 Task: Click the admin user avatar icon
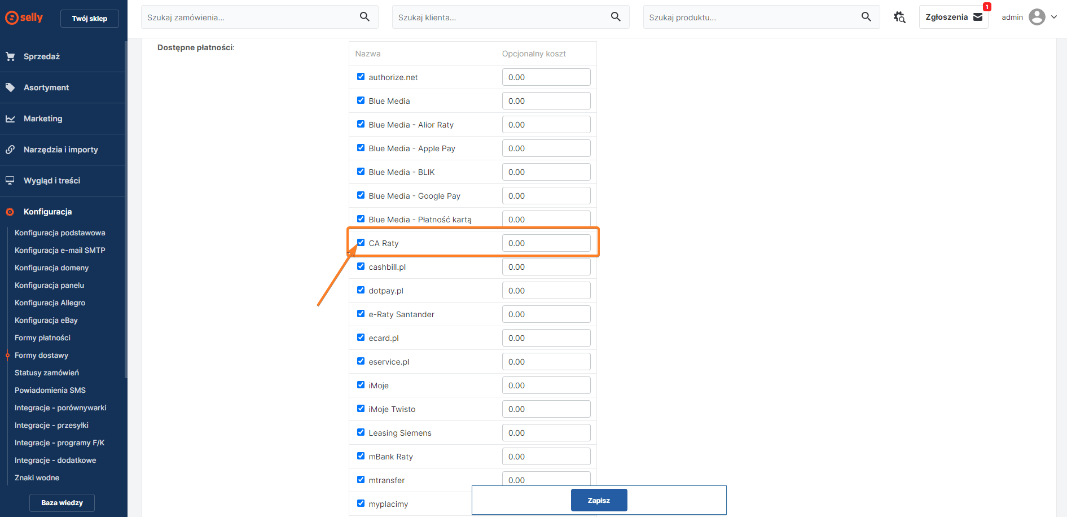click(x=1037, y=17)
